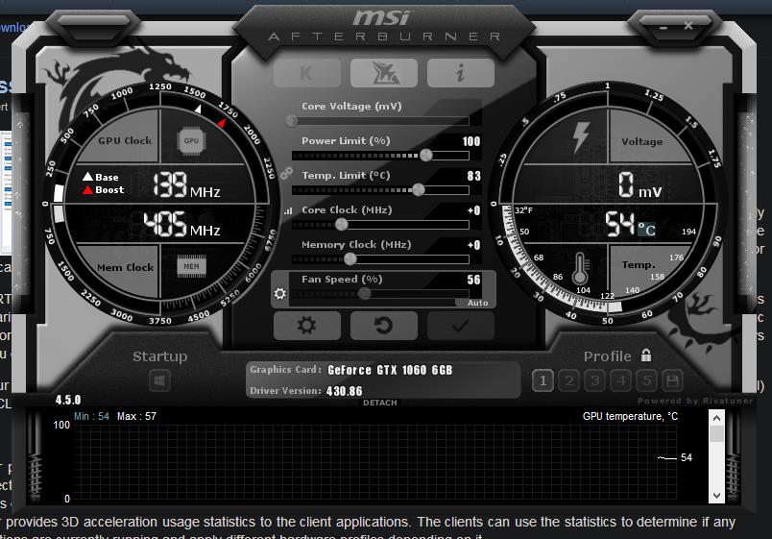772x539 pixels.
Task: Click the GPU chip icon in clock gauge
Action: (x=191, y=141)
